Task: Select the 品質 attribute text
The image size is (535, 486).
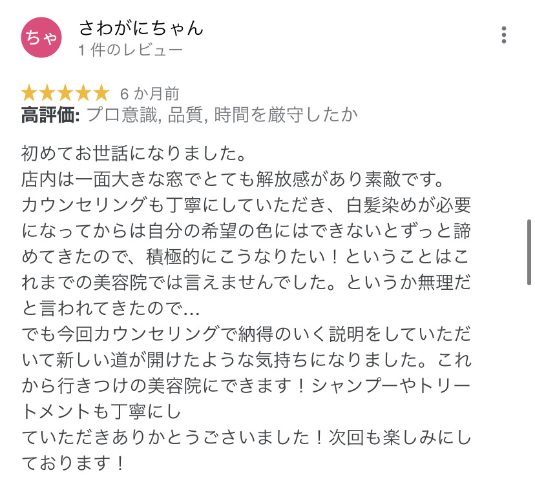Action: 184,116
